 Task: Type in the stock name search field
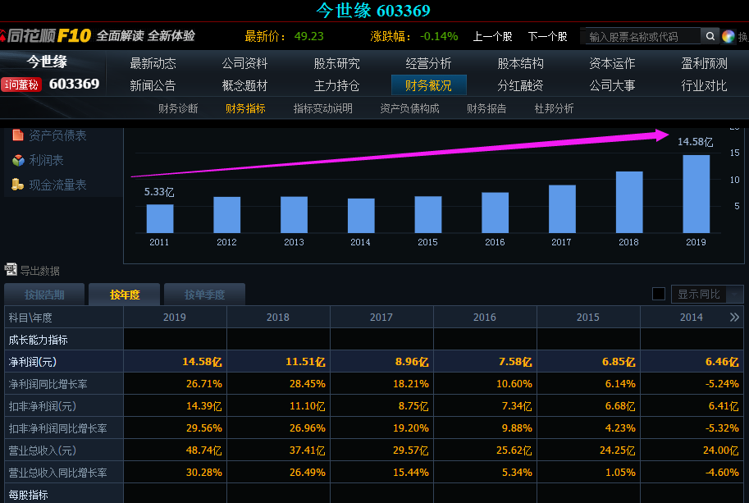pyautogui.click(x=643, y=36)
